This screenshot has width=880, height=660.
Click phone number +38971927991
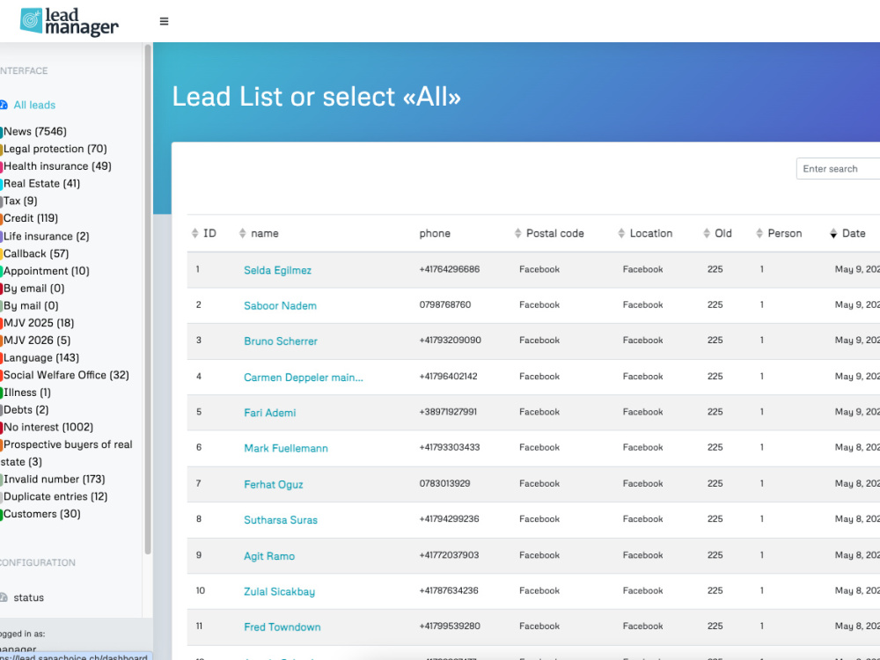448,412
